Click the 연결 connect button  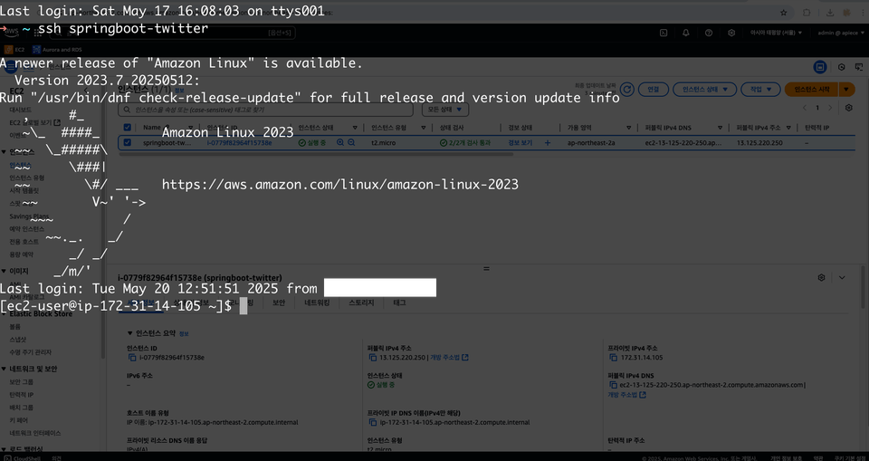tap(653, 90)
